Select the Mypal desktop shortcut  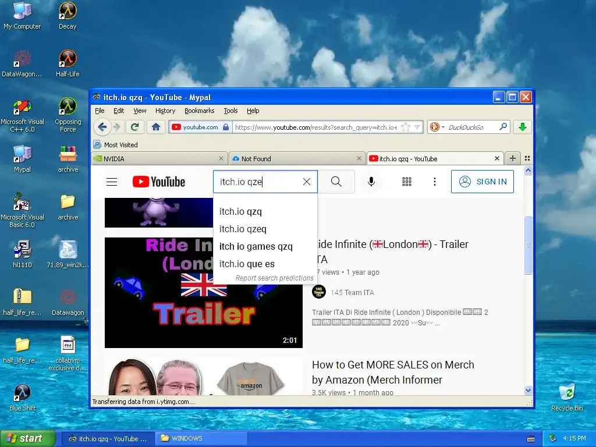click(23, 159)
